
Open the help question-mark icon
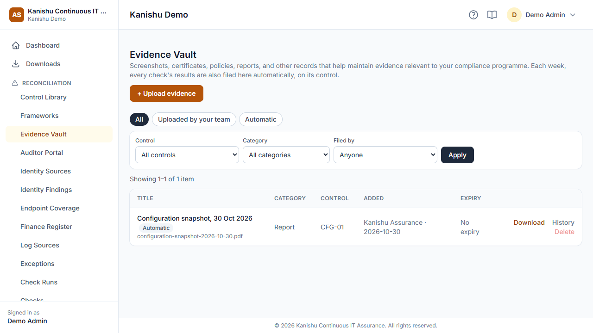tap(473, 15)
